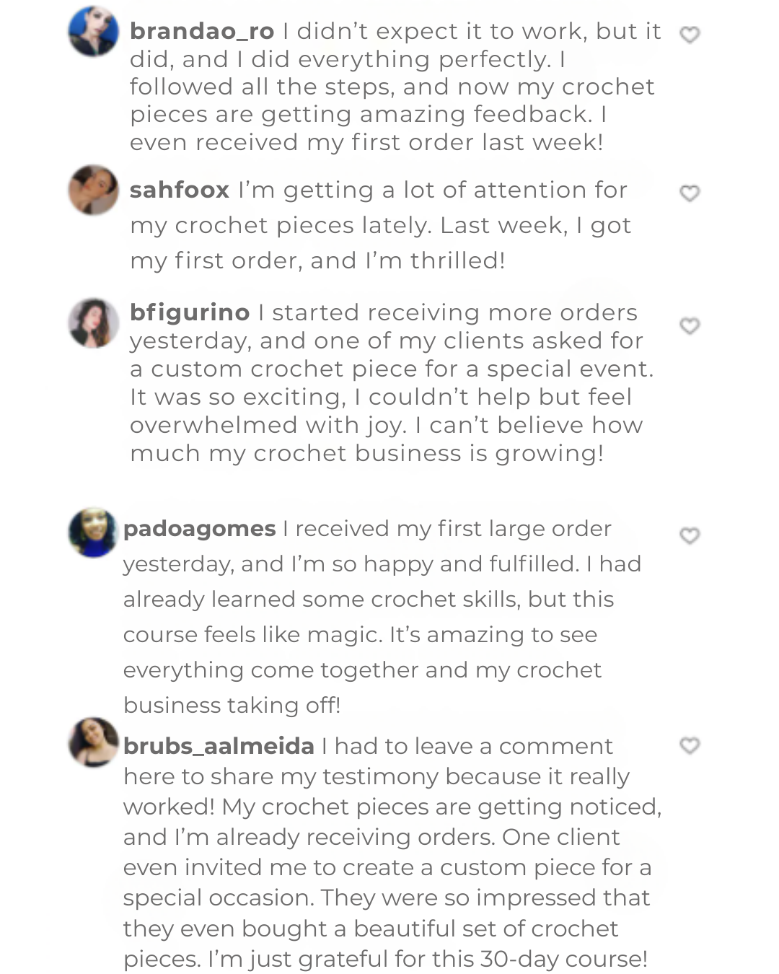779x974 pixels.
Task: Heart the padoagomes comment
Action: pyautogui.click(x=690, y=535)
